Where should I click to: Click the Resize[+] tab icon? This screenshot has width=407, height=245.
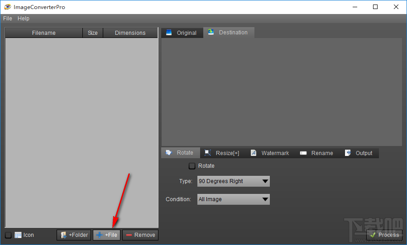(x=208, y=153)
